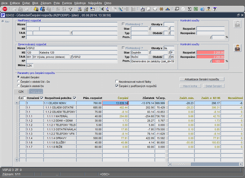Select Čerpání k období Do radio button
The image size is (245, 178).
click(x=19, y=86)
